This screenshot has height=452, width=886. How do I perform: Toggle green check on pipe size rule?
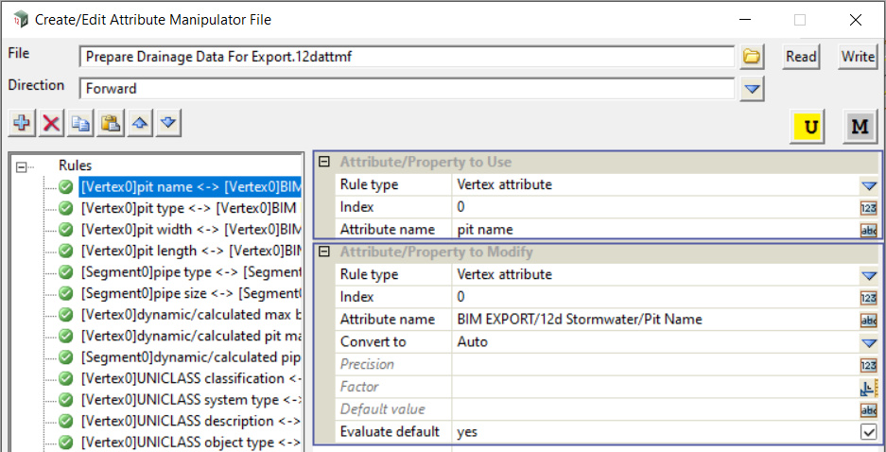[66, 293]
